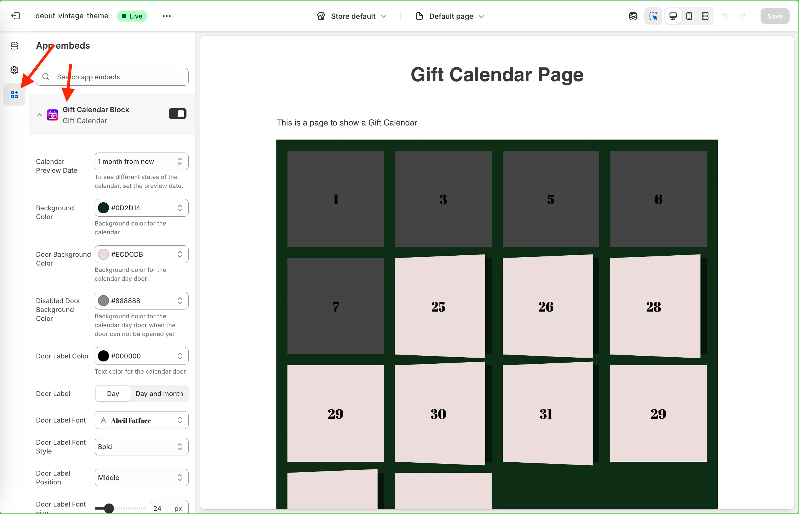Viewport: 799px width, 514px height.
Task: Click the debut-vintage-theme name
Action: point(72,16)
